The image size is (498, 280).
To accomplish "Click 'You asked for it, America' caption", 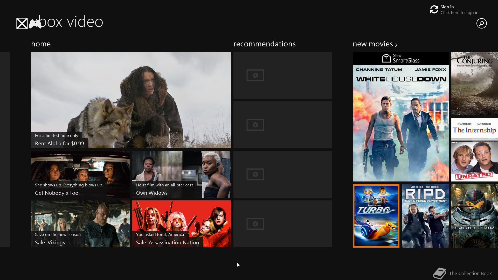I will tap(160, 235).
